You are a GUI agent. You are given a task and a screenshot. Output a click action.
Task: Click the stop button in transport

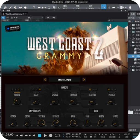[40, 136]
